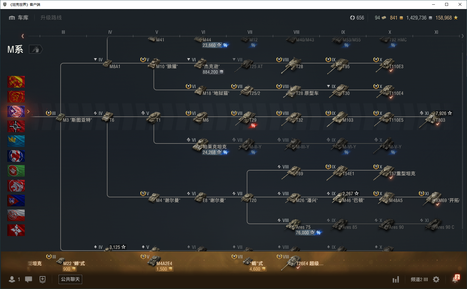467x289 pixels.
Task: Switch to the 升级路线 tab
Action: click(x=51, y=18)
